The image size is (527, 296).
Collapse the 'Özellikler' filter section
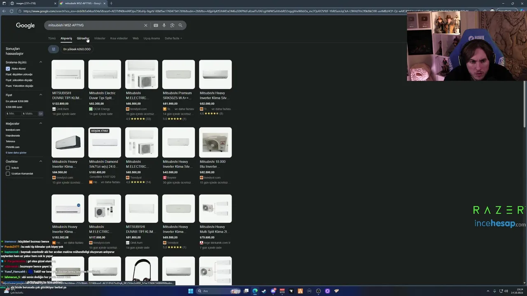click(41, 162)
